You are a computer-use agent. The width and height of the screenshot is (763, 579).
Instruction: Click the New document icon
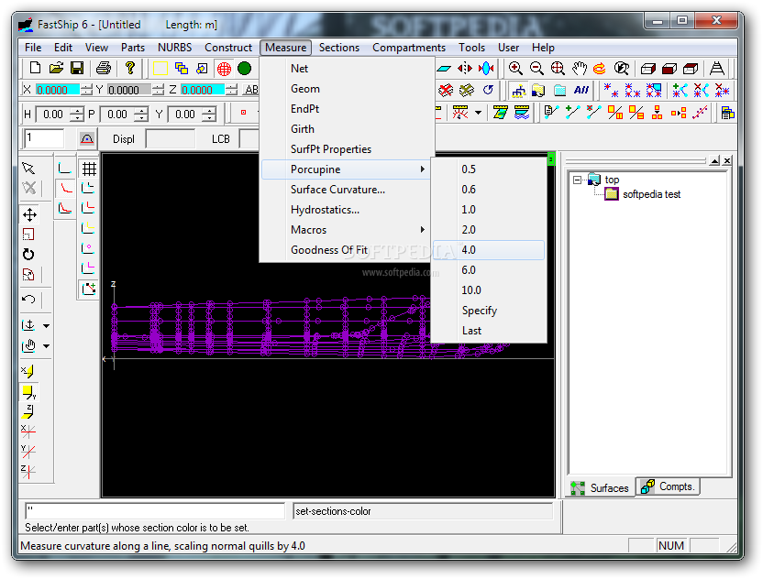pyautogui.click(x=35, y=68)
